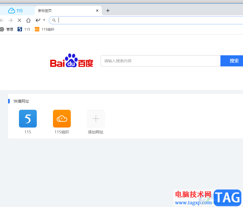The image size is (243, 207).
Task: Open a new tab with plus button
Action: coord(108,11)
